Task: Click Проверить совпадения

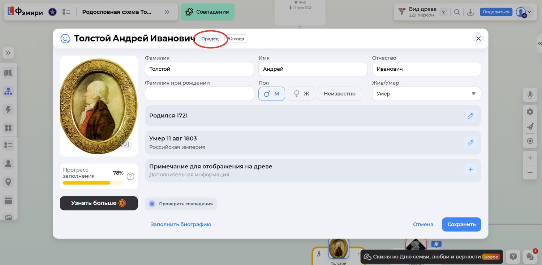Action: 181,204
